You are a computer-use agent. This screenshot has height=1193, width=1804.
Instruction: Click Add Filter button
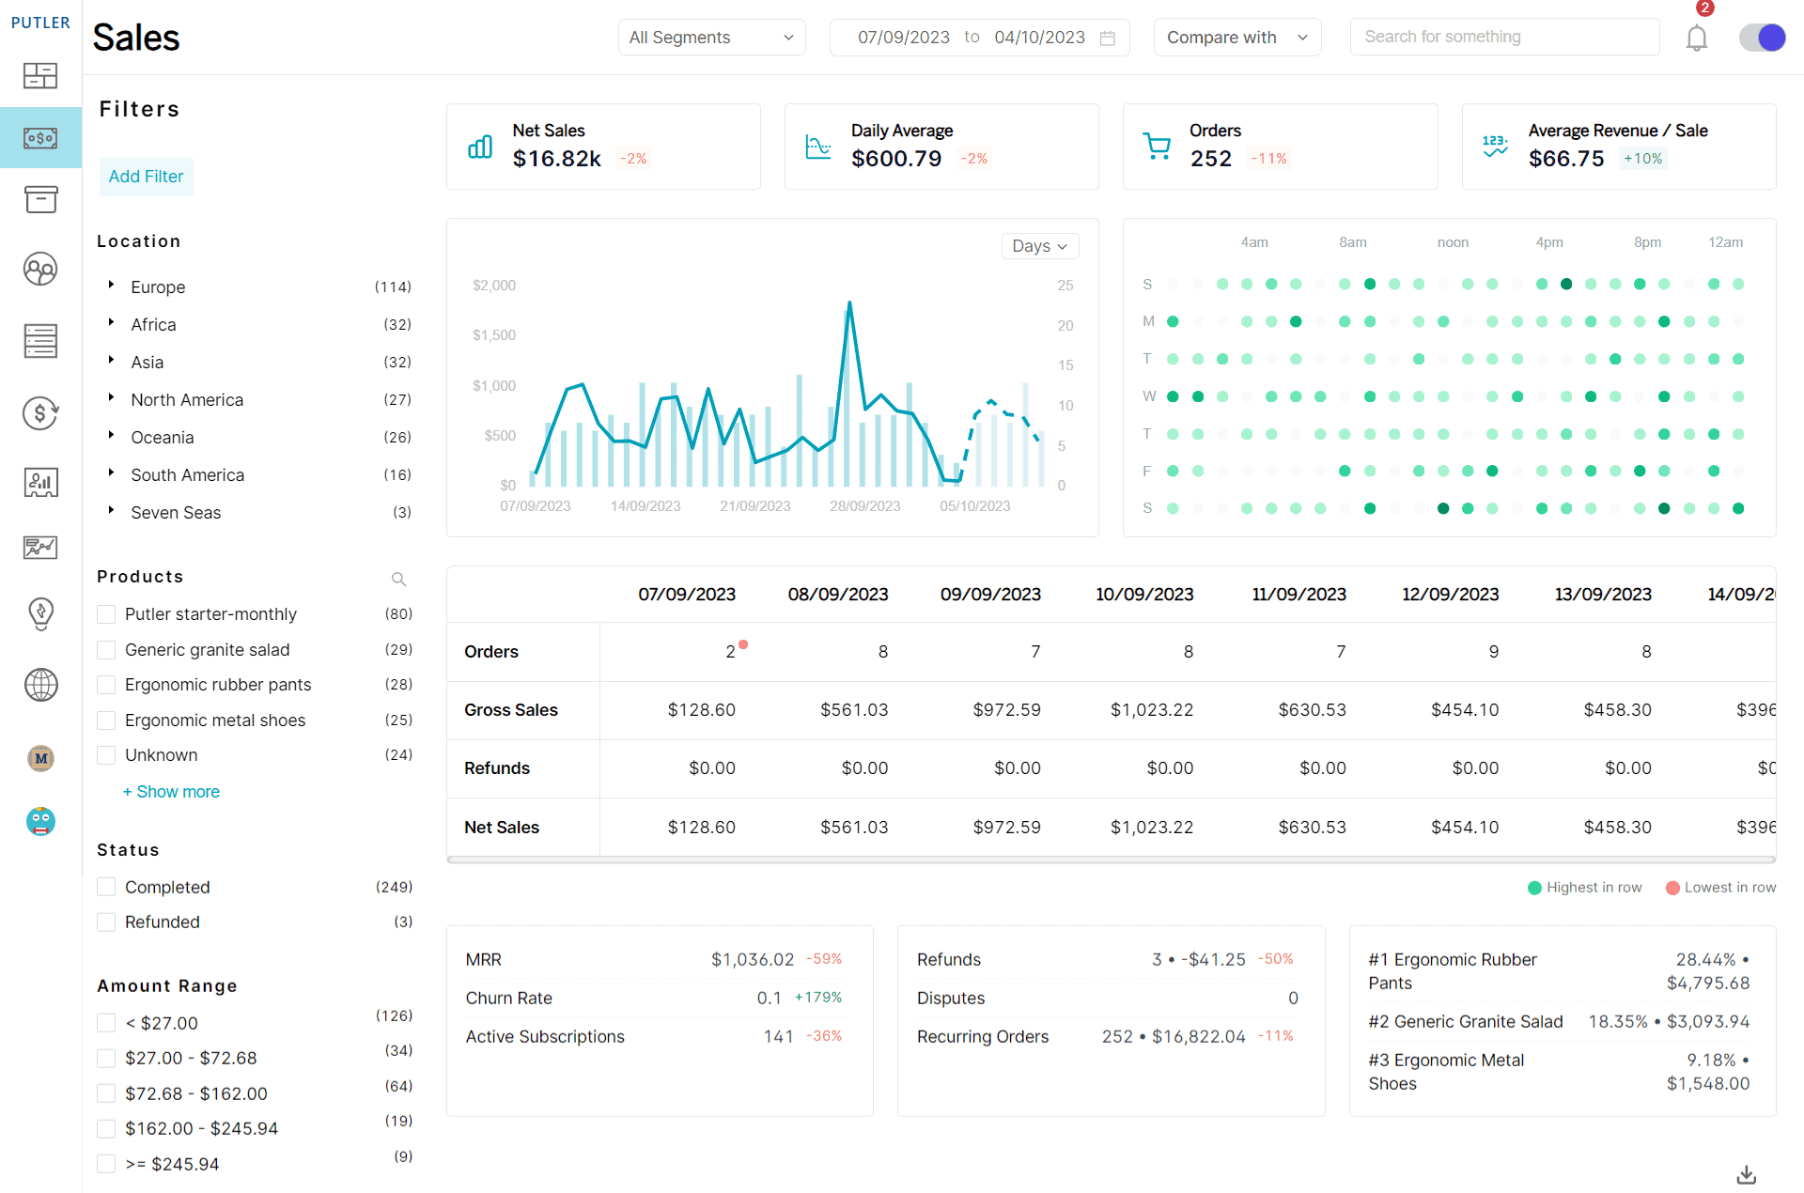(x=145, y=176)
